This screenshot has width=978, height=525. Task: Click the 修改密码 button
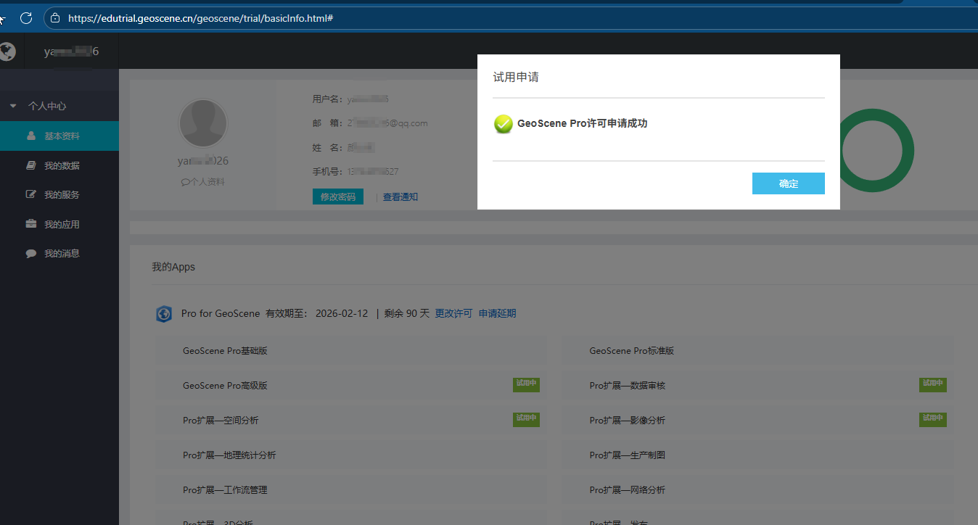click(338, 197)
